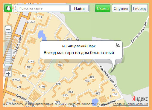Viewport: 152px width, 110px height.
Task: Click building label 'ВЛ3С1'
Action: pyautogui.click(x=31, y=22)
